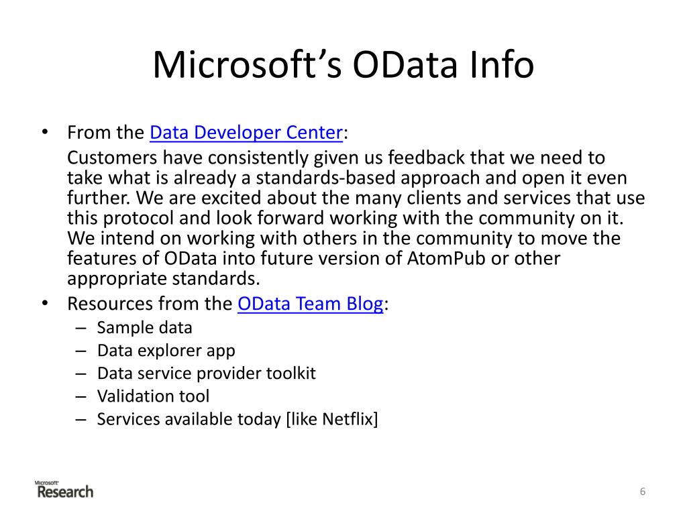Open the Data Developer Center link
Screen dimensions: 687x515
click(246, 133)
